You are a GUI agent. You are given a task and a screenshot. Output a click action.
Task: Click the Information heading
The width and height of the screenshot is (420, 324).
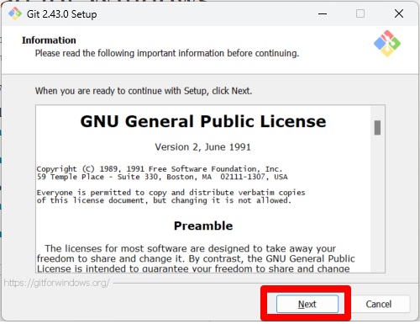tap(49, 40)
